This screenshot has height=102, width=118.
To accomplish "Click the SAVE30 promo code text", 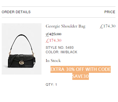I will point(80,76).
